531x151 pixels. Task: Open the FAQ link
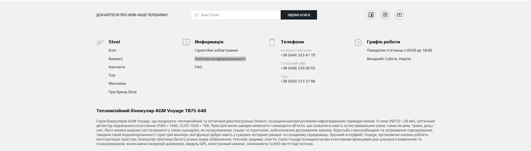point(198,67)
